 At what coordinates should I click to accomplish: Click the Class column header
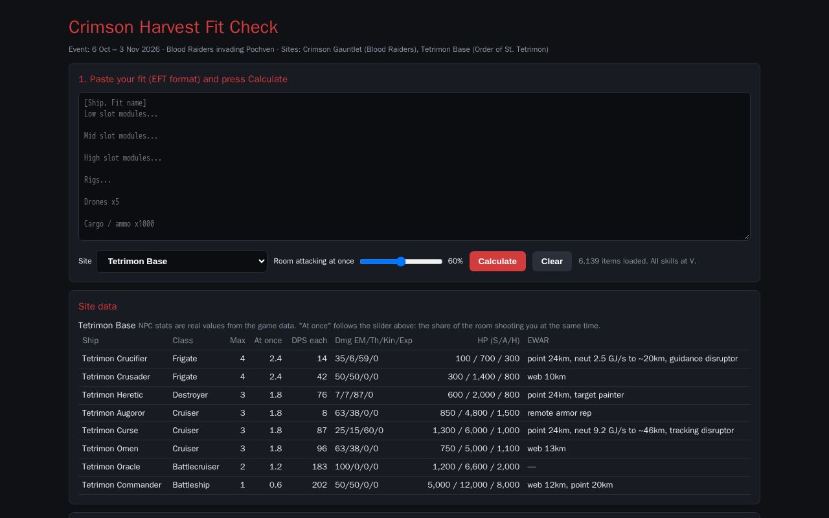[183, 341]
